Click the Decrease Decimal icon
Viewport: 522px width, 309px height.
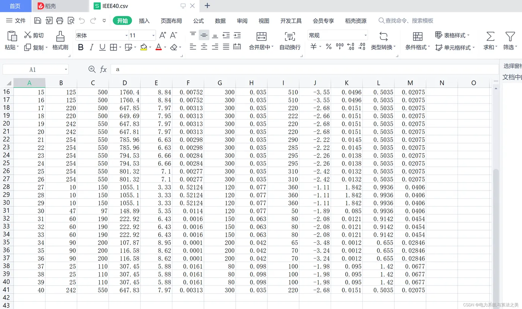(362, 47)
